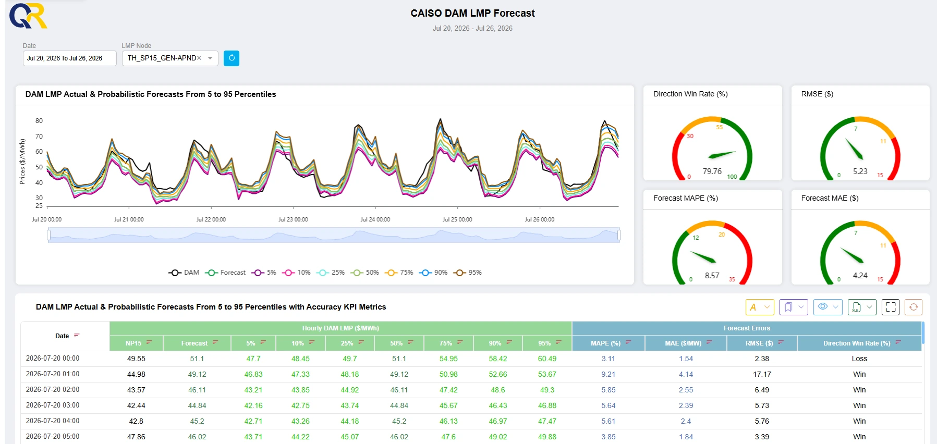Image resolution: width=937 pixels, height=444 pixels.
Task: Expand the LMP Node dropdown arrow
Action: [210, 58]
